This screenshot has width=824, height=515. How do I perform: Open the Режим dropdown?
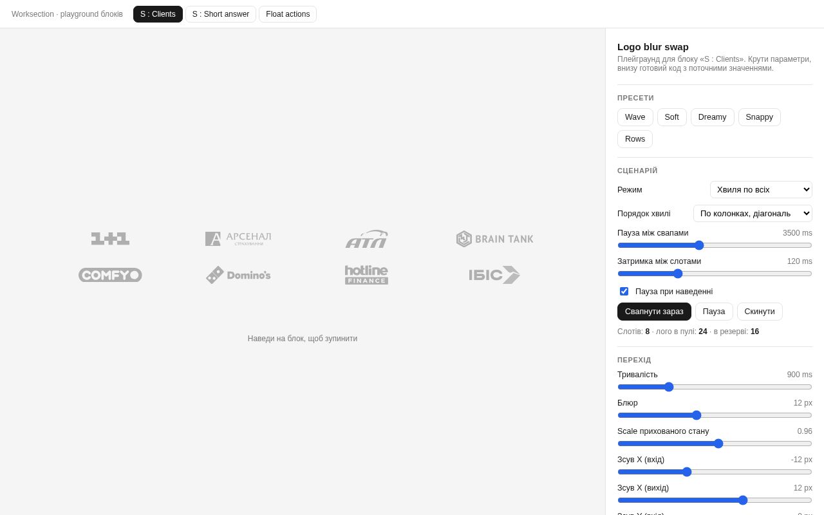click(761, 190)
